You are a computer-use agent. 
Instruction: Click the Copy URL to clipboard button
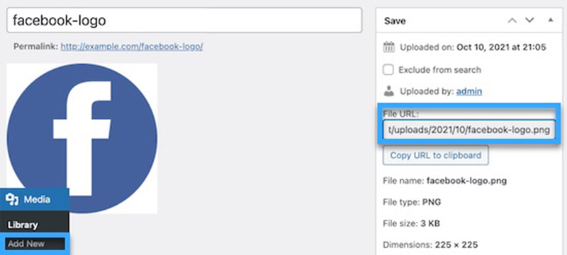click(x=436, y=155)
